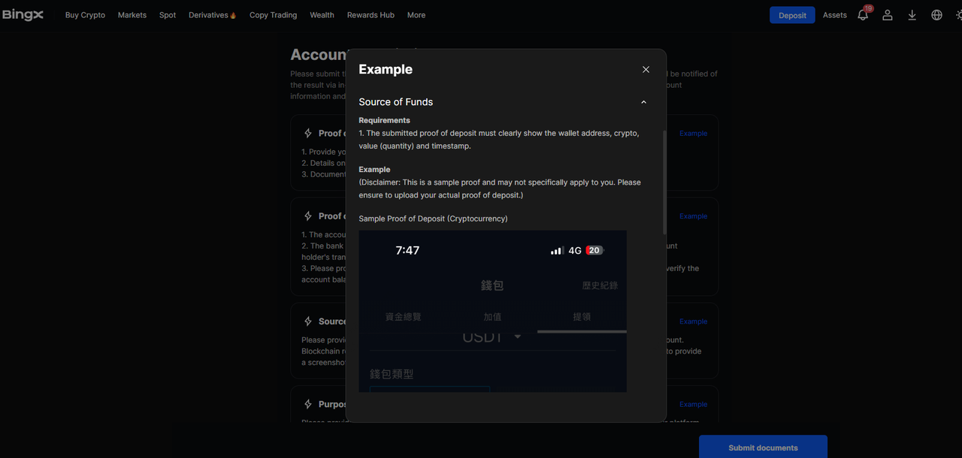The height and width of the screenshot is (458, 962).
Task: Open the notifications bell icon
Action: (x=863, y=15)
